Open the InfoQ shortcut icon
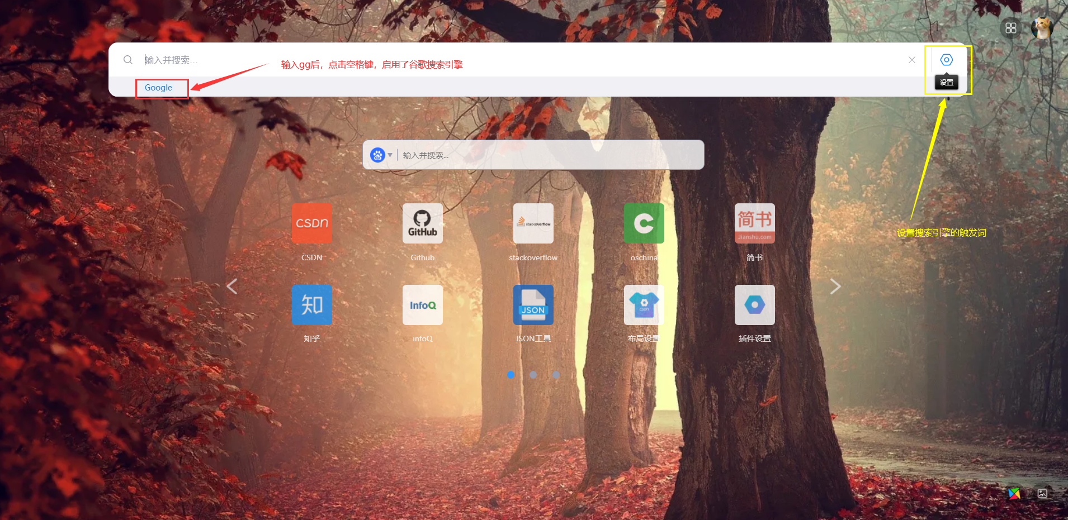1068x520 pixels. point(423,305)
